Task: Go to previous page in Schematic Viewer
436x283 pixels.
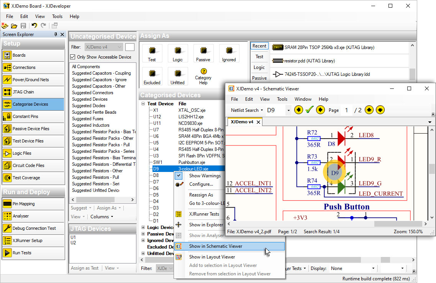Action: coord(369,110)
